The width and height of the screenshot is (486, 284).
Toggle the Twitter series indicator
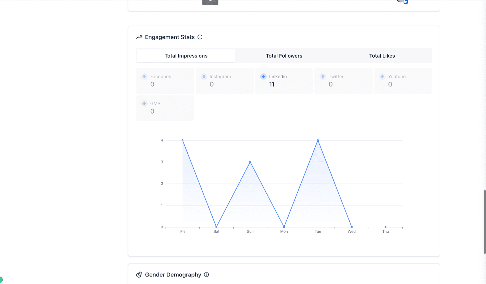click(x=323, y=76)
